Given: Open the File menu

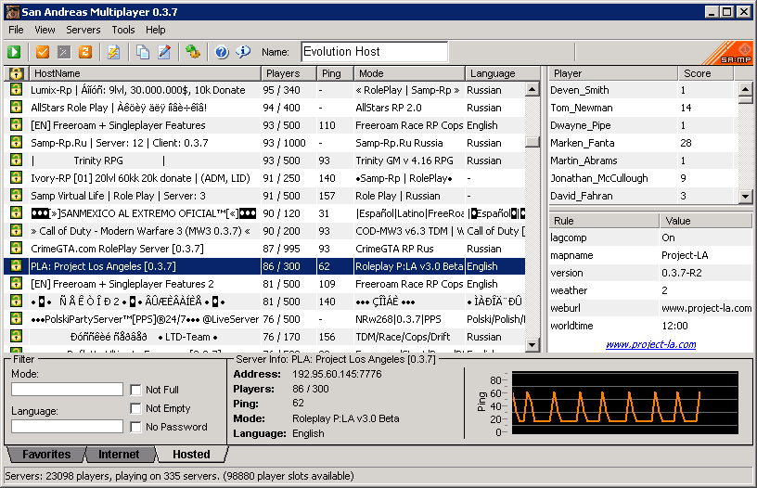Looking at the screenshot, I should point(16,30).
